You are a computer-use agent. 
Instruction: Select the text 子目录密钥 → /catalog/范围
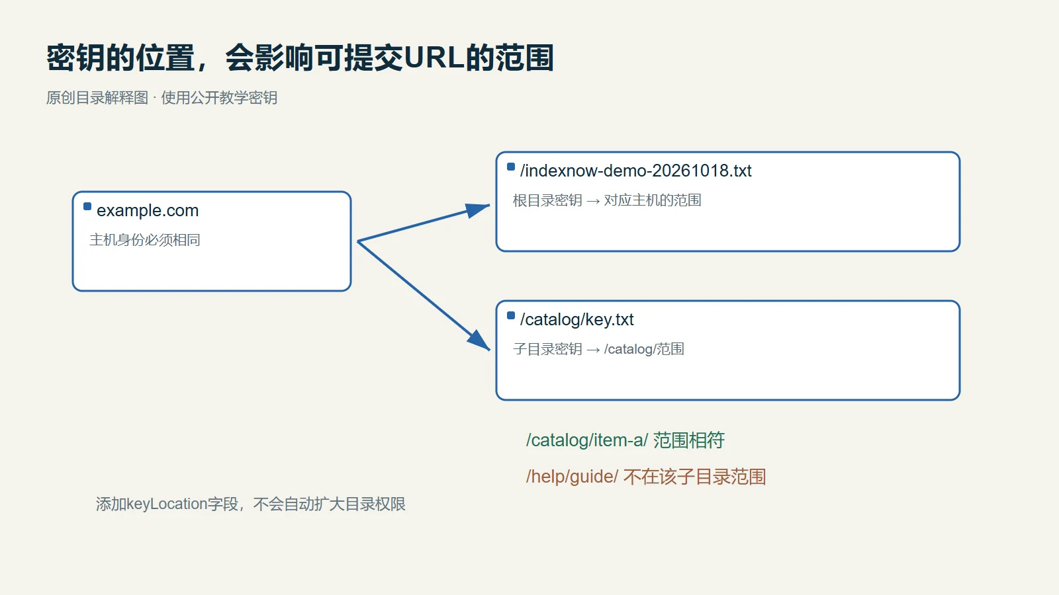(x=598, y=349)
